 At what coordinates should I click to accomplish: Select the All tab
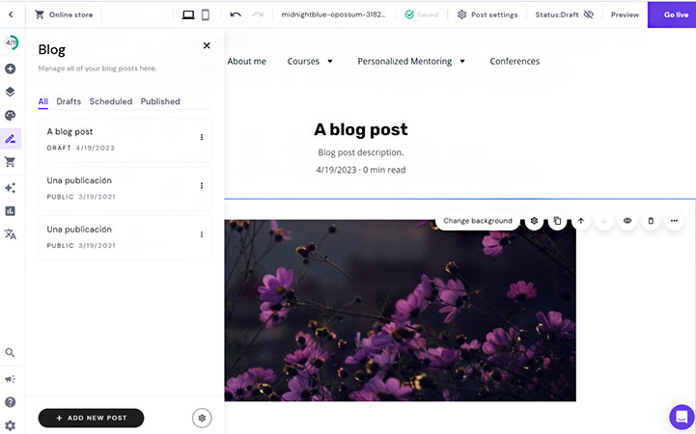click(43, 101)
